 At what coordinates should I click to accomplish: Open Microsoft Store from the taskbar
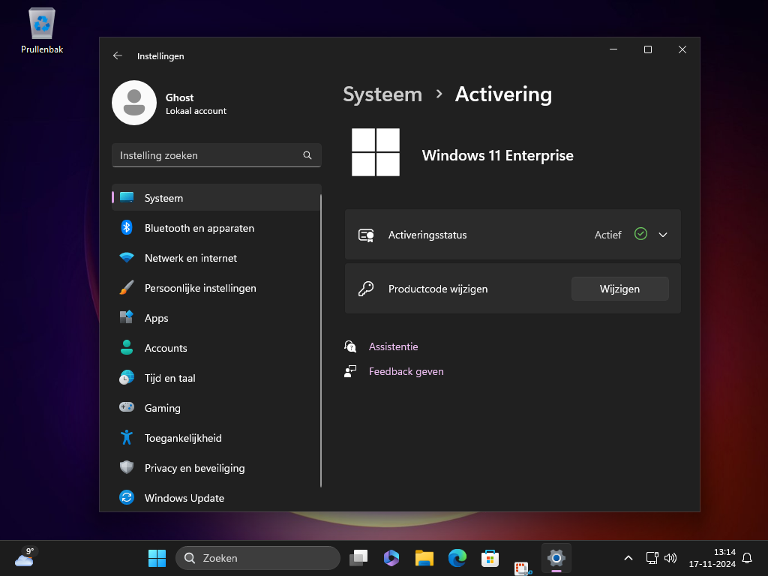(490, 558)
